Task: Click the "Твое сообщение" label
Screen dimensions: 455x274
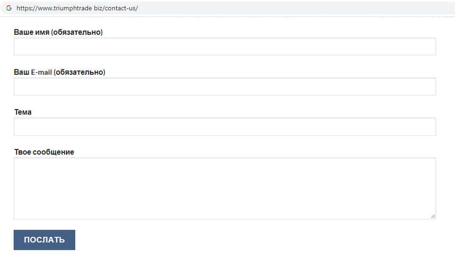Action: 44,152
